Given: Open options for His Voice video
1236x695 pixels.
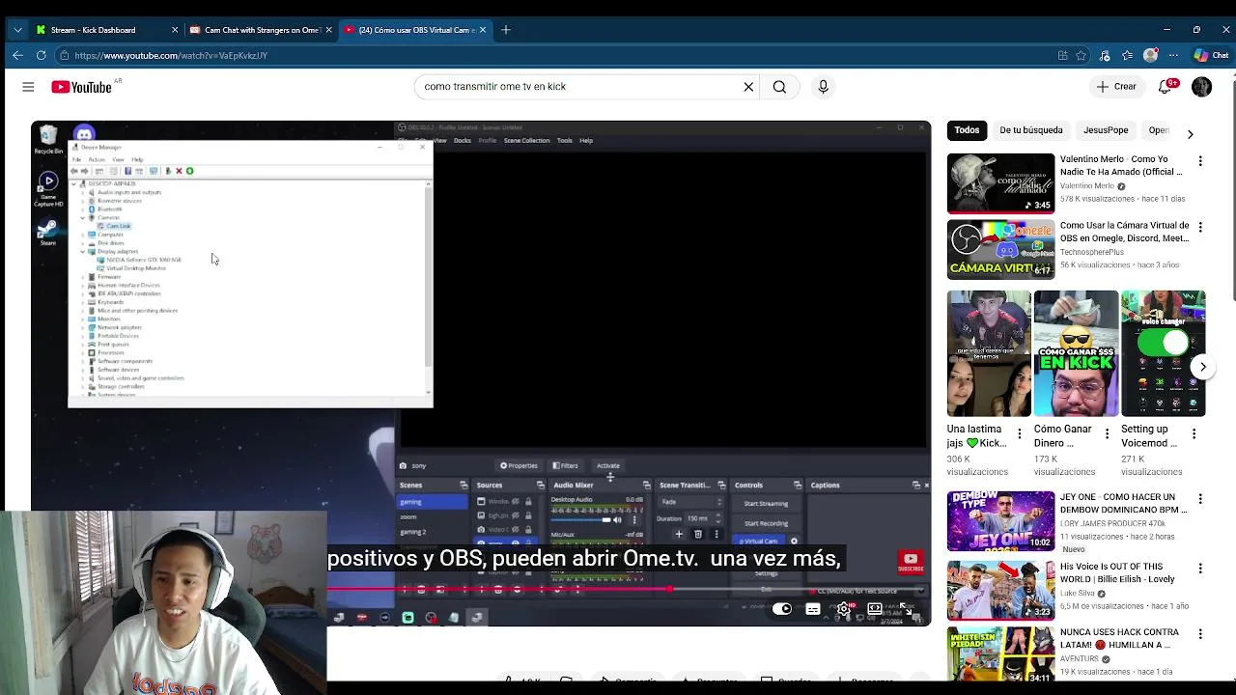Looking at the screenshot, I should click(x=1200, y=569).
